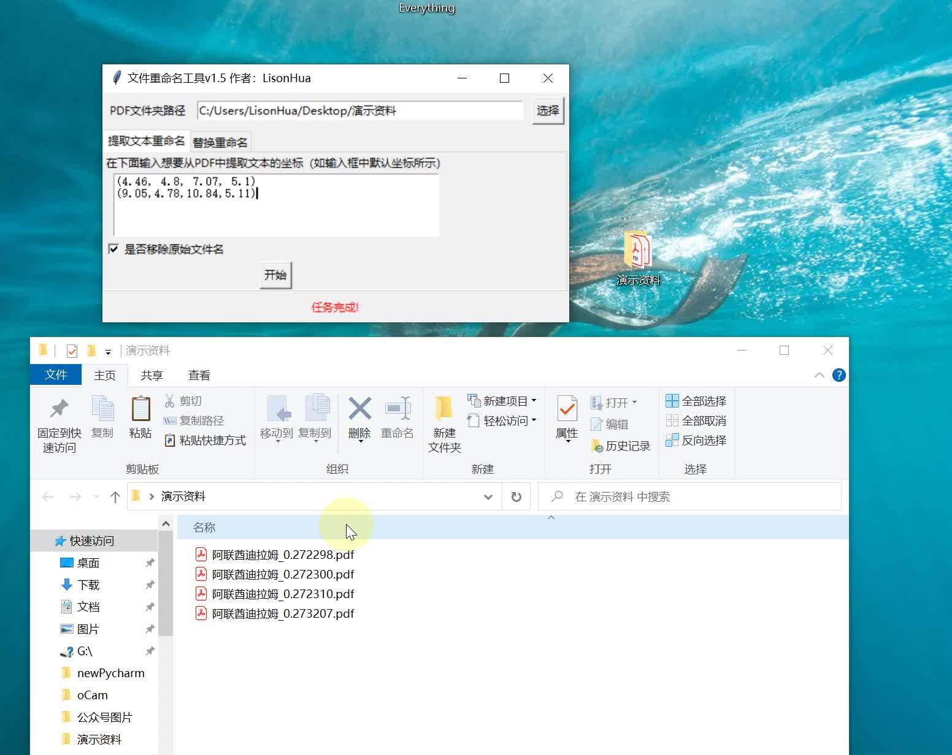The image size is (952, 755).
Task: Click inside the 演示资料 search box
Action: pos(675,496)
